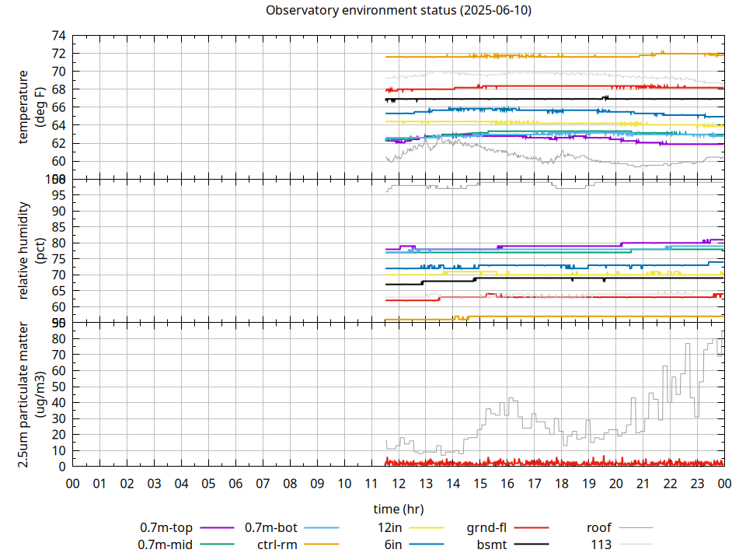Screen dimensions: 746x560
Task: Click the 'time (hr)' x-axis label
Action: (x=399, y=509)
